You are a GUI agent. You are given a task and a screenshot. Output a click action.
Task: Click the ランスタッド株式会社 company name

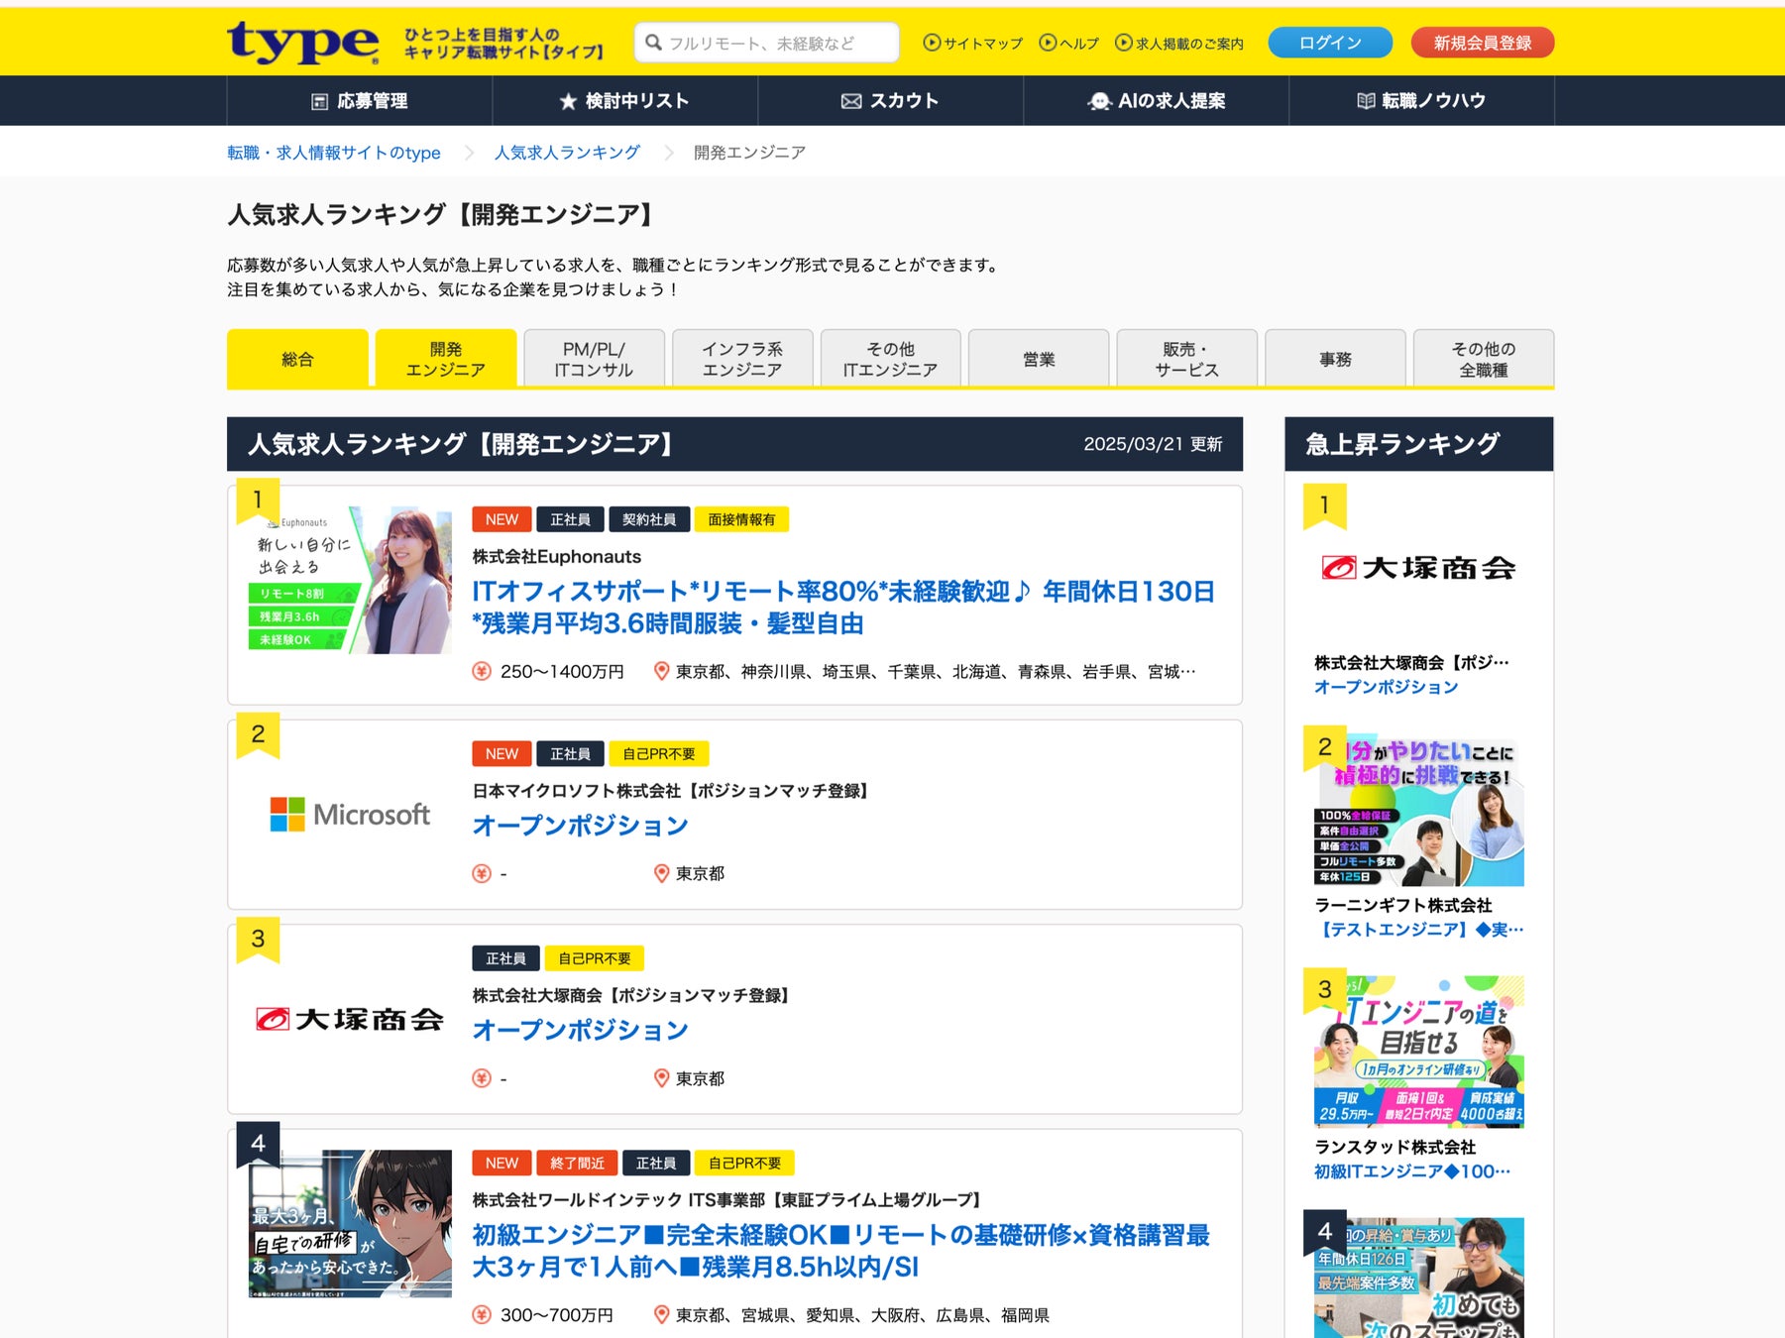[1395, 1147]
